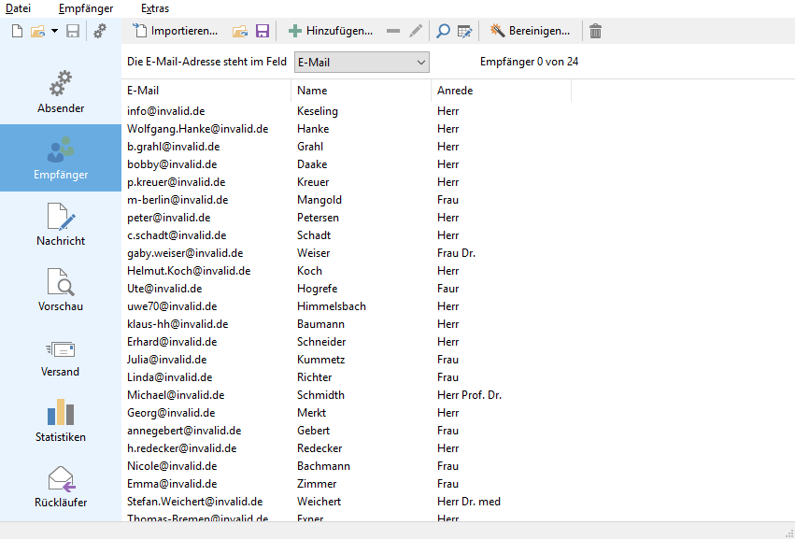Image resolution: width=795 pixels, height=539 pixels.
Task: Open the dropdown arrow next to open folder
Action: (54, 31)
